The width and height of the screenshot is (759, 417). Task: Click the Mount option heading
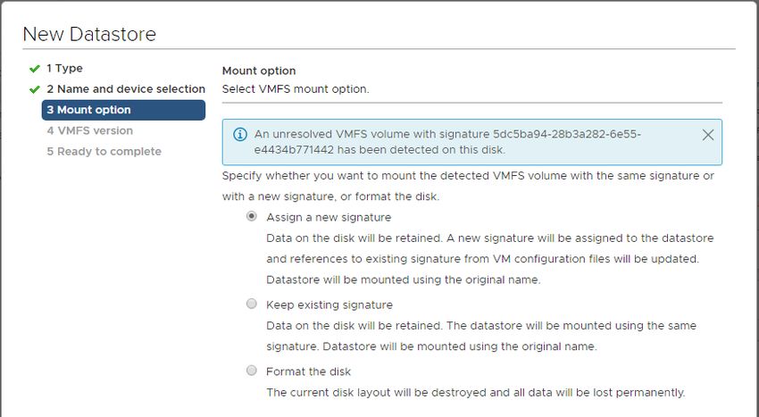pyautogui.click(x=259, y=71)
